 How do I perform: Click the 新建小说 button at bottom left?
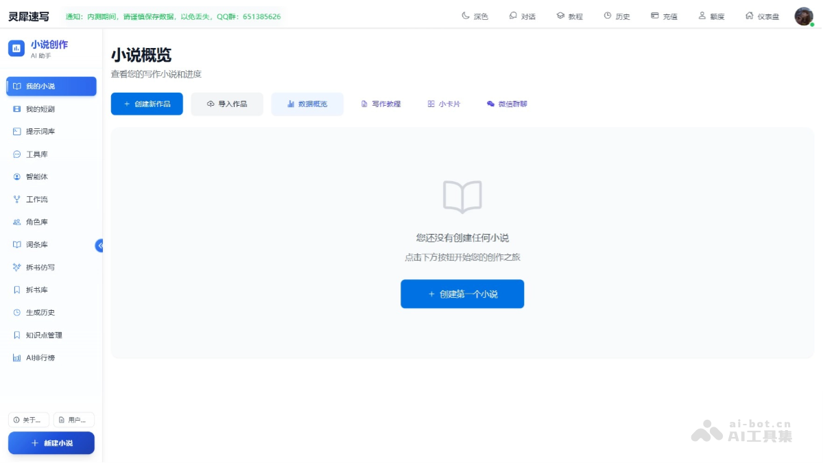[x=51, y=442]
